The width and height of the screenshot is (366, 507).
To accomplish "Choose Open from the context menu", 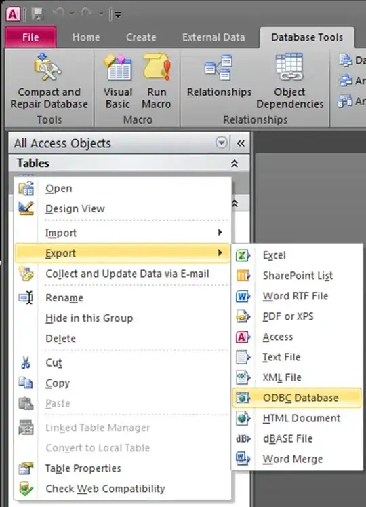I will tap(123, 189).
